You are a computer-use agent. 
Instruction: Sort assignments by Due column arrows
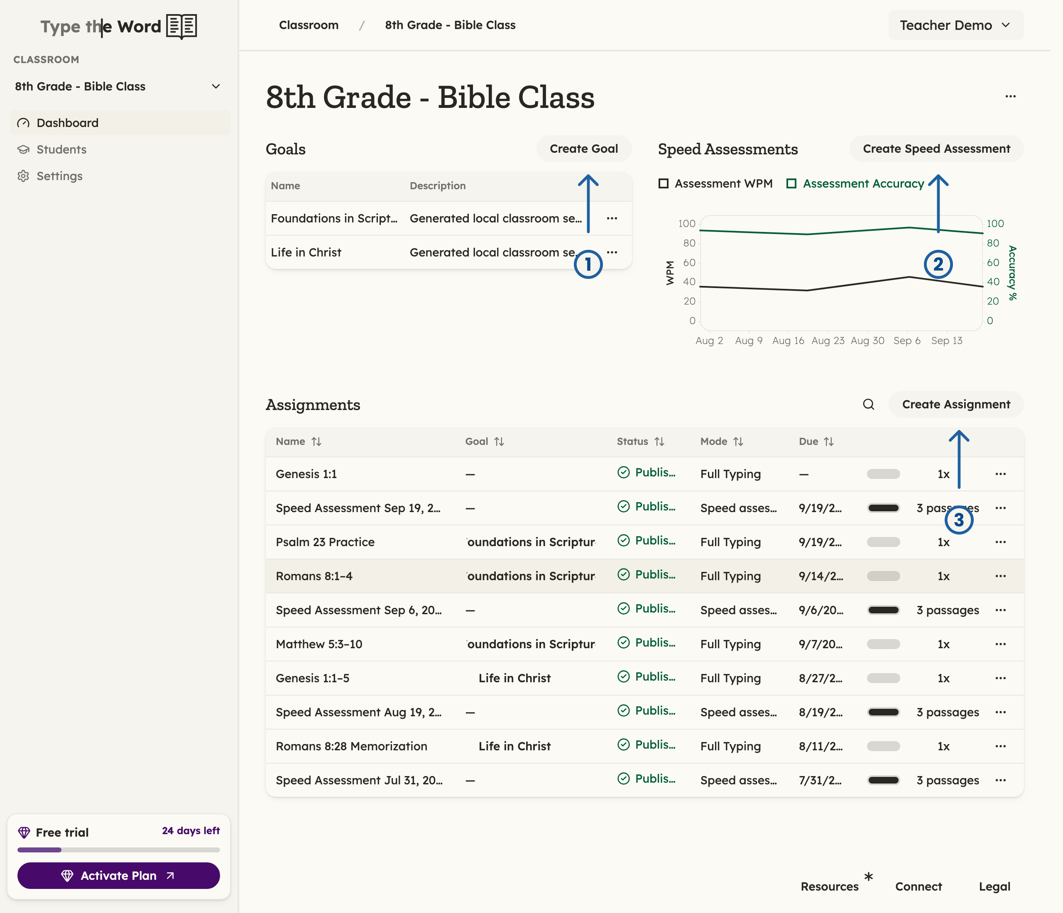pyautogui.click(x=828, y=442)
